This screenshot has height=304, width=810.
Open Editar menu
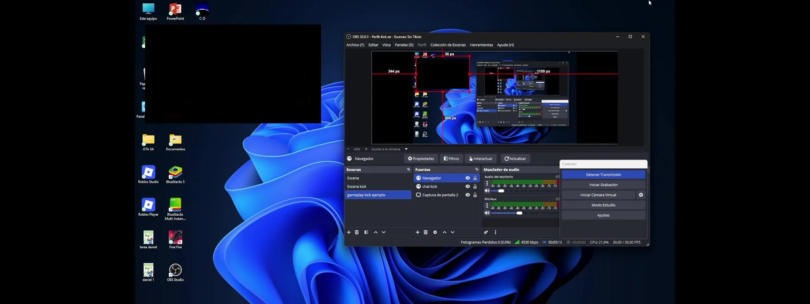tap(373, 45)
